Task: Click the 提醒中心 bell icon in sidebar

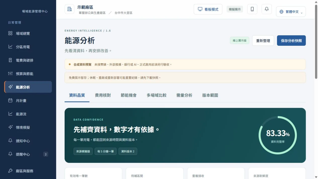Action: 10,154
